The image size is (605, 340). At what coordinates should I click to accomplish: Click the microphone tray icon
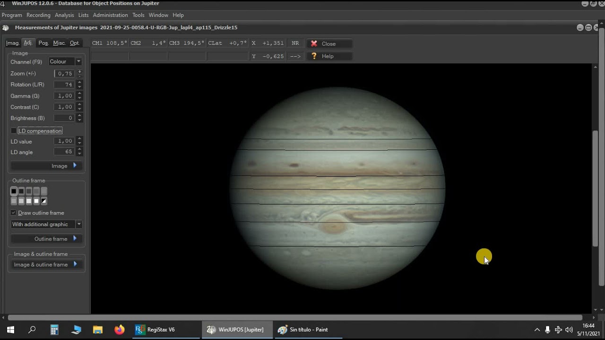(x=548, y=330)
